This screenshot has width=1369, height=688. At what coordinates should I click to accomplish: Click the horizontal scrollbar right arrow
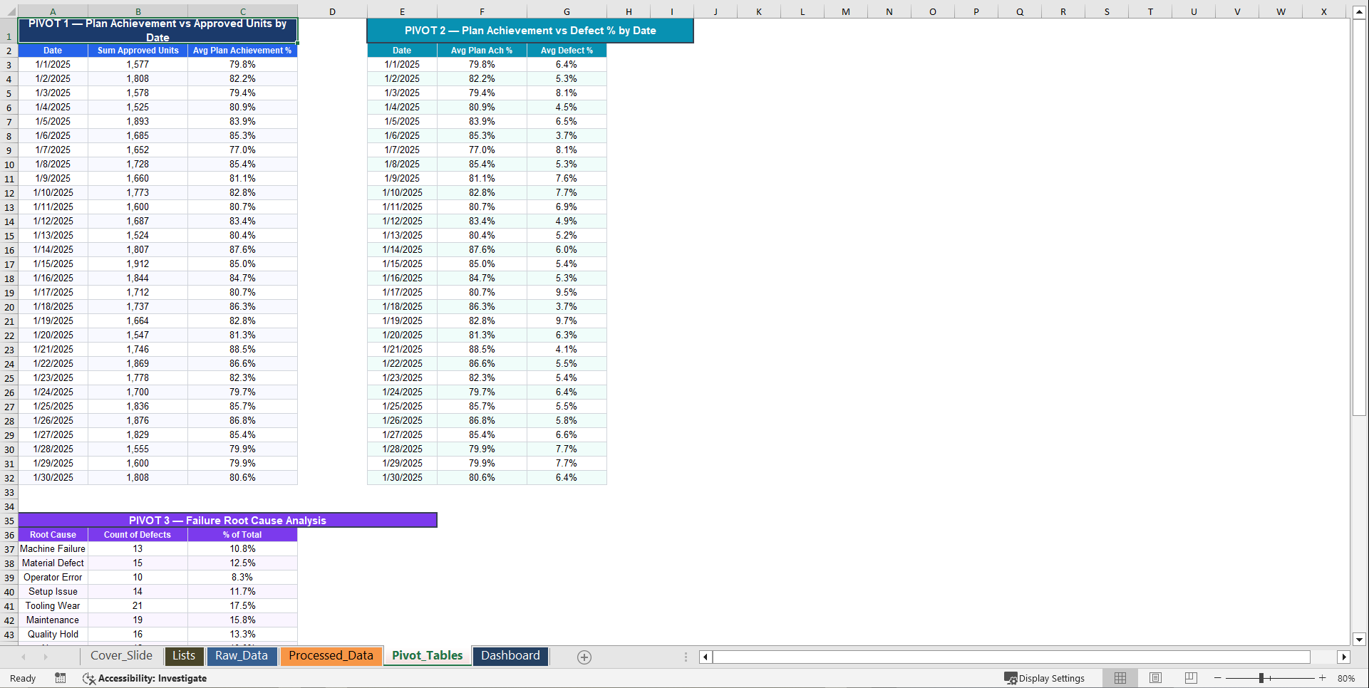(1345, 657)
